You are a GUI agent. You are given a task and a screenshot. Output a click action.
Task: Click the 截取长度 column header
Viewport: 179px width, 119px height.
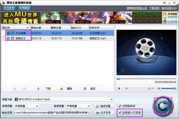click(x=61, y=28)
